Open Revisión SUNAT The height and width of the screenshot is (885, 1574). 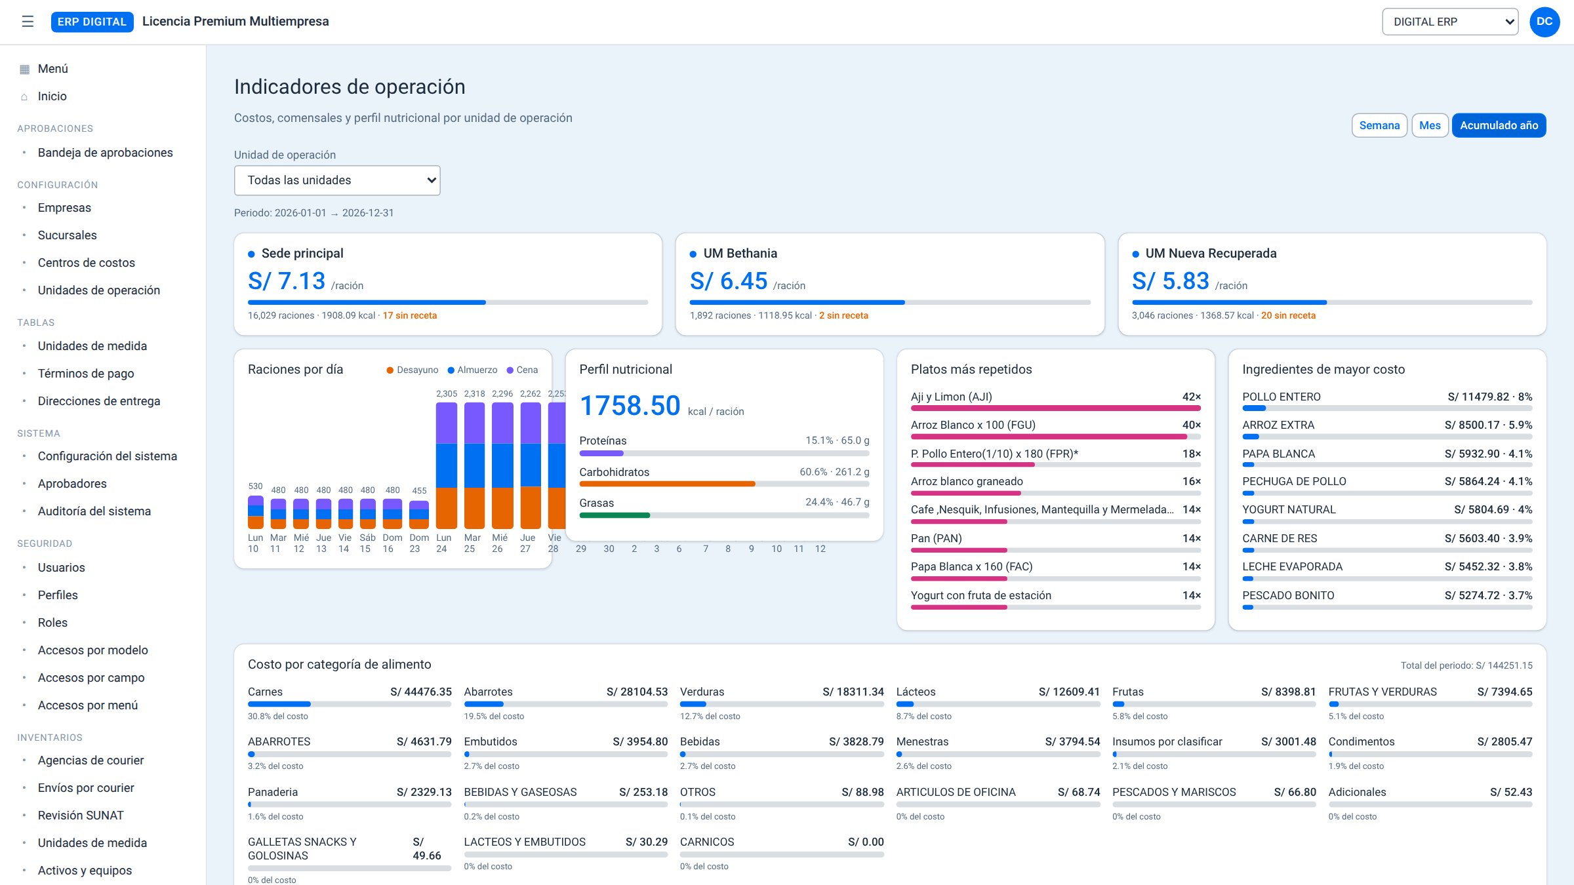click(80, 816)
